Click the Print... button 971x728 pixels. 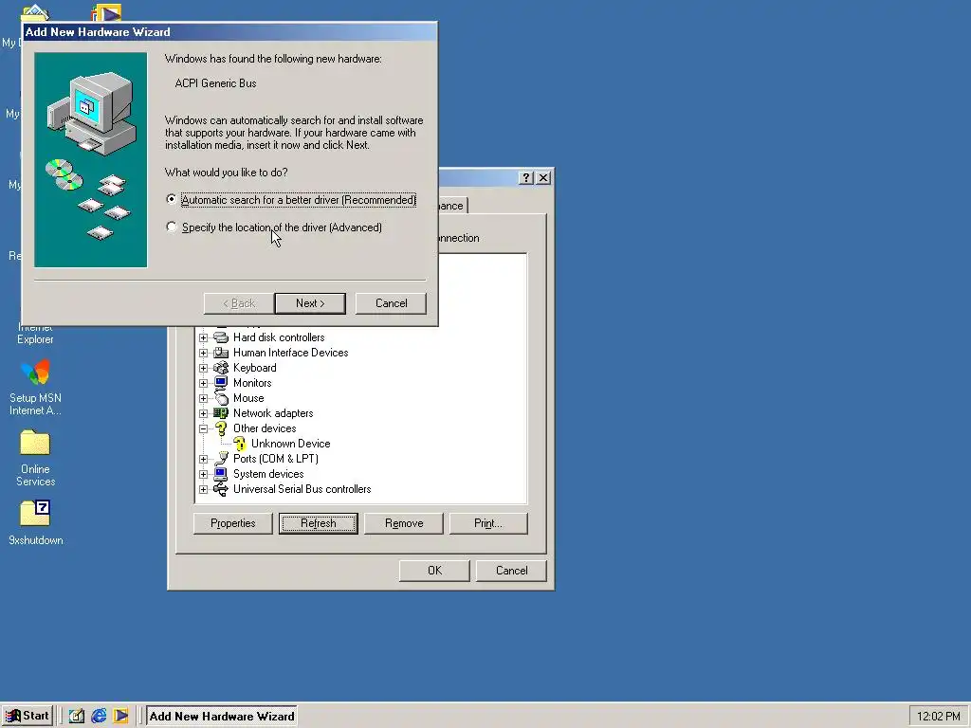(488, 523)
